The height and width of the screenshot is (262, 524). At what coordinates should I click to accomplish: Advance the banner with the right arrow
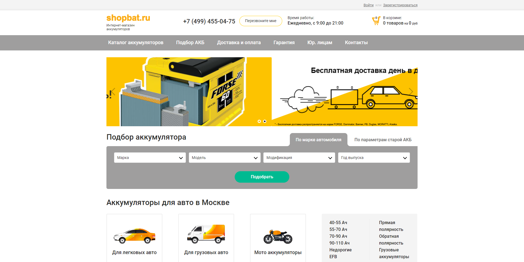(x=411, y=92)
